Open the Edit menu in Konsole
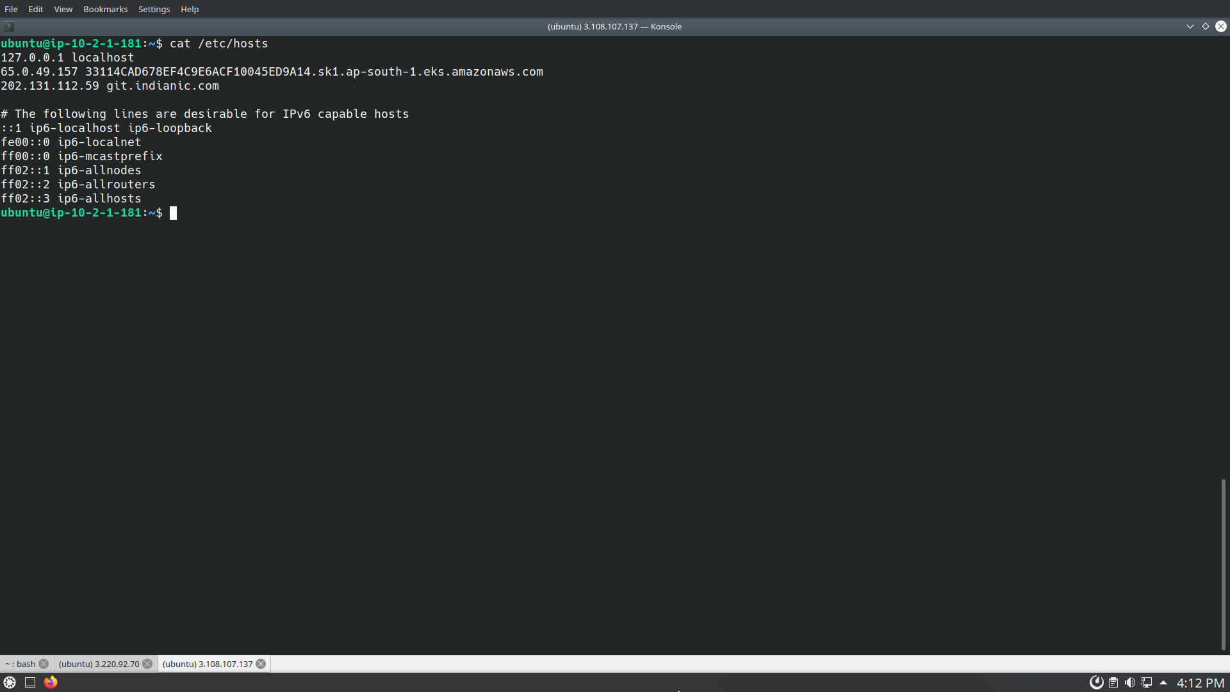The image size is (1230, 692). coord(35,9)
